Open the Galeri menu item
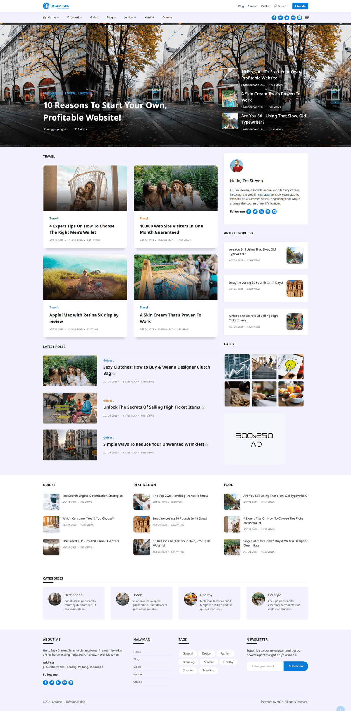 point(94,18)
